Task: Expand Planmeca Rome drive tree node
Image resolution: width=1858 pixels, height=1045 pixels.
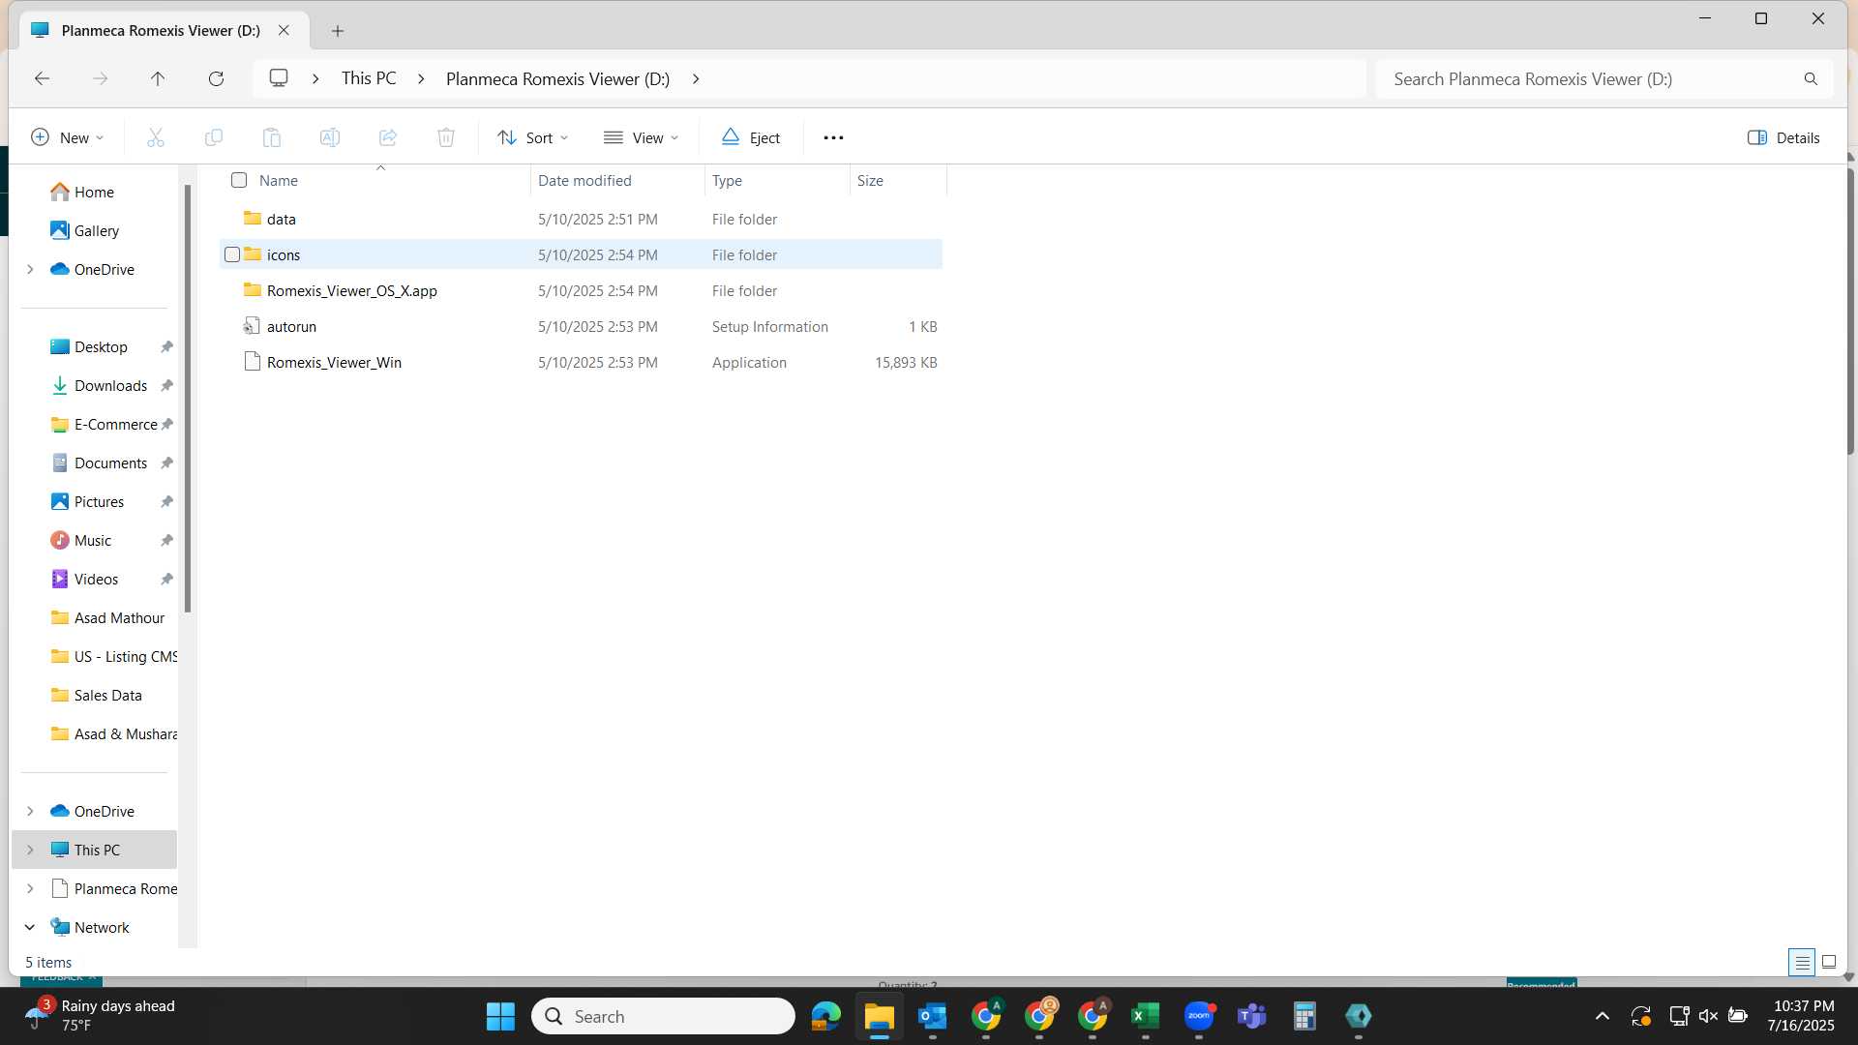Action: [30, 888]
